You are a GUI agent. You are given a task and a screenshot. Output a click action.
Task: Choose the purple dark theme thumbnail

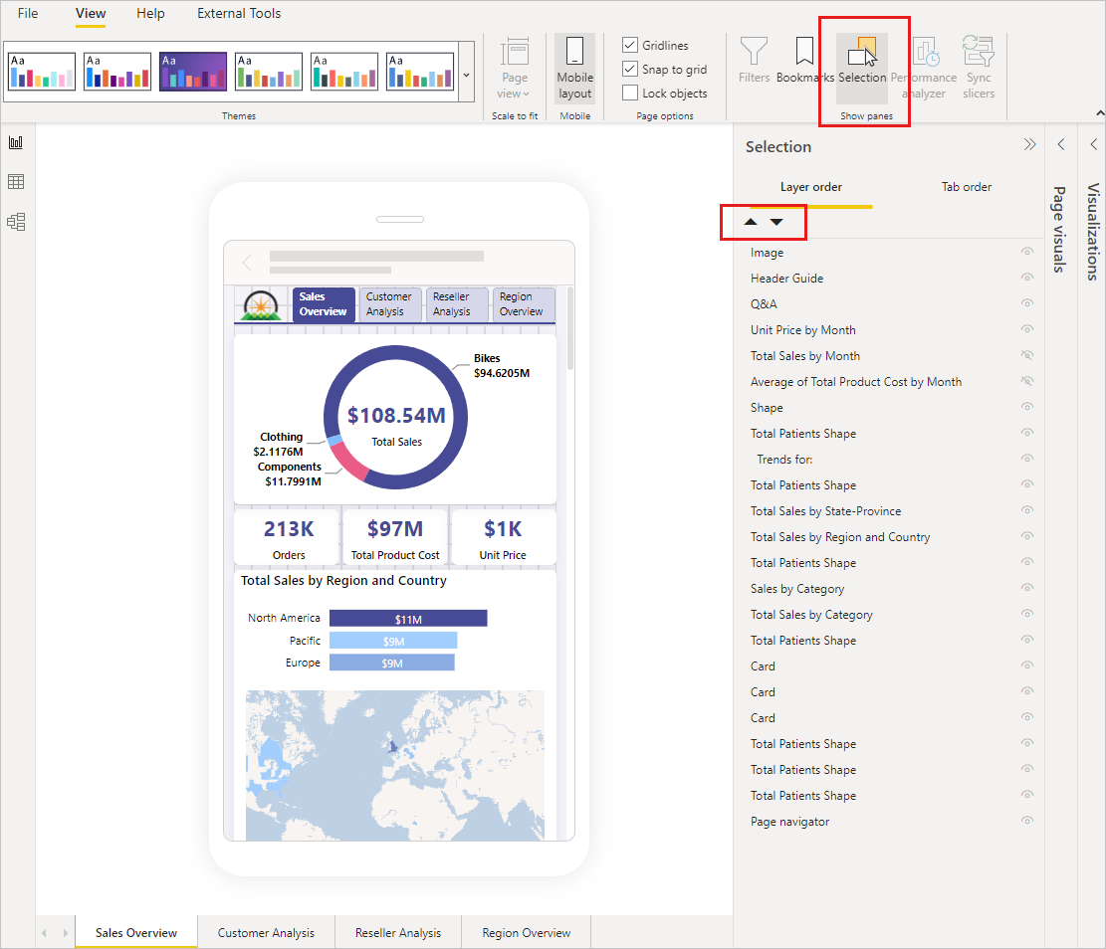coord(192,71)
